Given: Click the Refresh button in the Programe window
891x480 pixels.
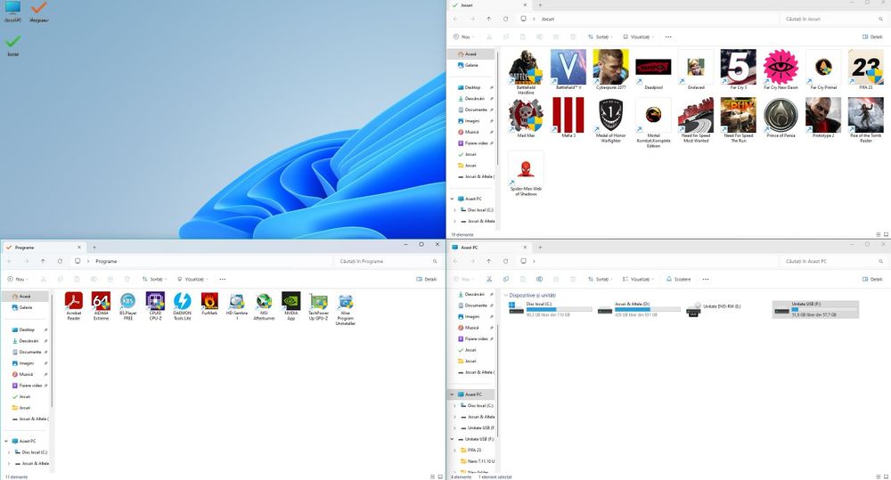Looking at the screenshot, I should [60, 261].
